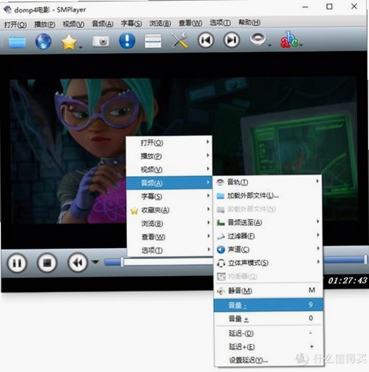The image size is (369, 372).
Task: Expand dropdown arrow beside speaker icon
Action: (269, 45)
